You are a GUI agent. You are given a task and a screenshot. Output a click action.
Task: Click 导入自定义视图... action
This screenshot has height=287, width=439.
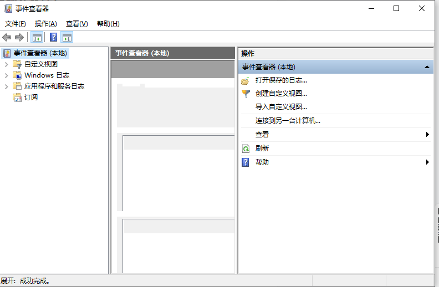click(x=281, y=107)
